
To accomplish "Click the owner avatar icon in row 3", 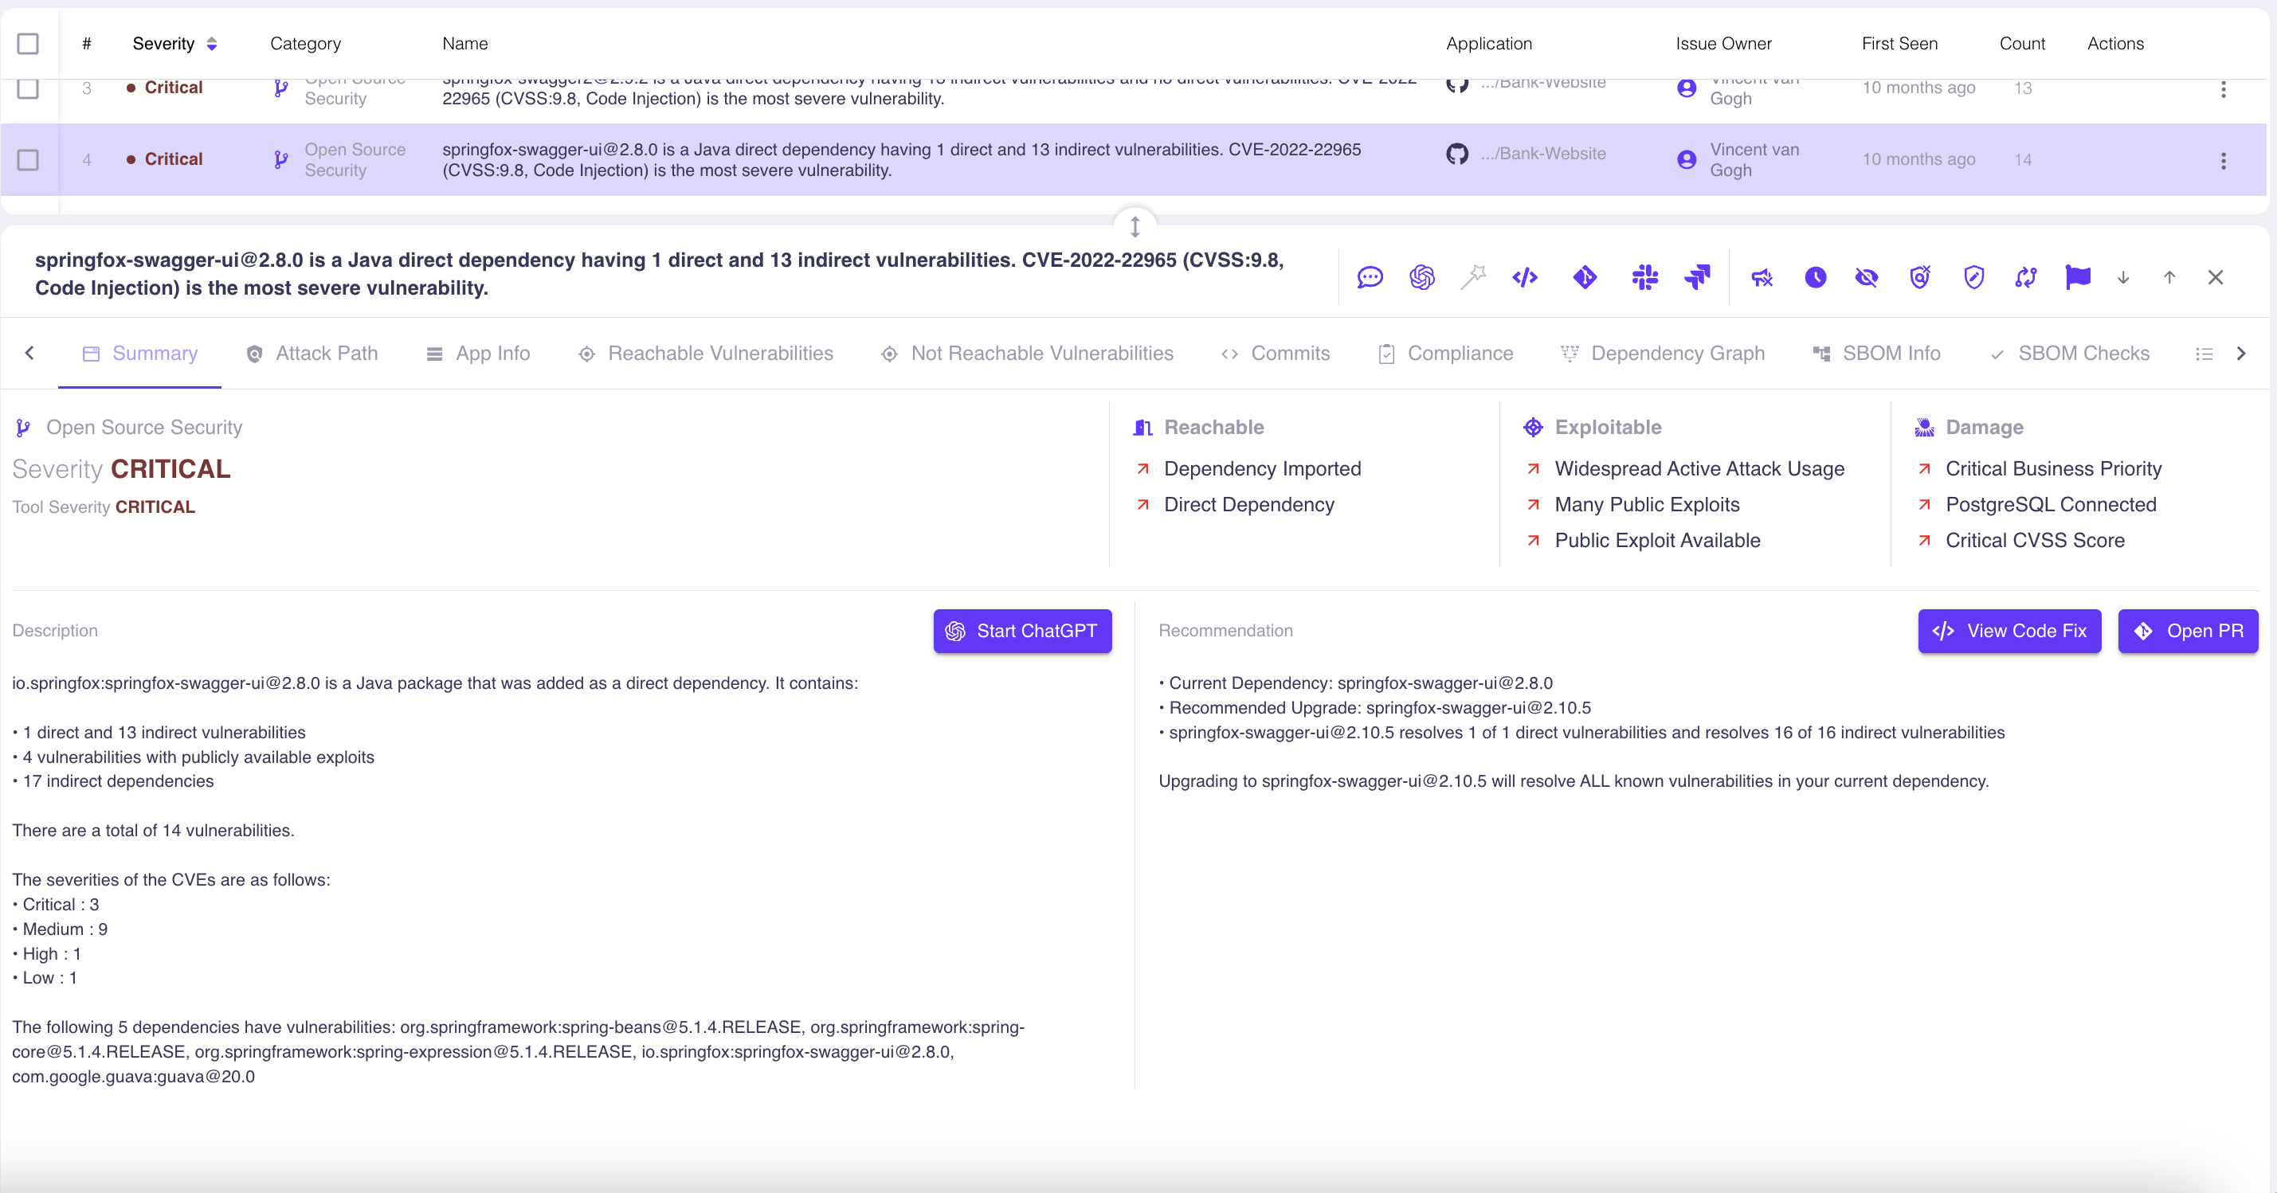I will click(x=1687, y=88).
